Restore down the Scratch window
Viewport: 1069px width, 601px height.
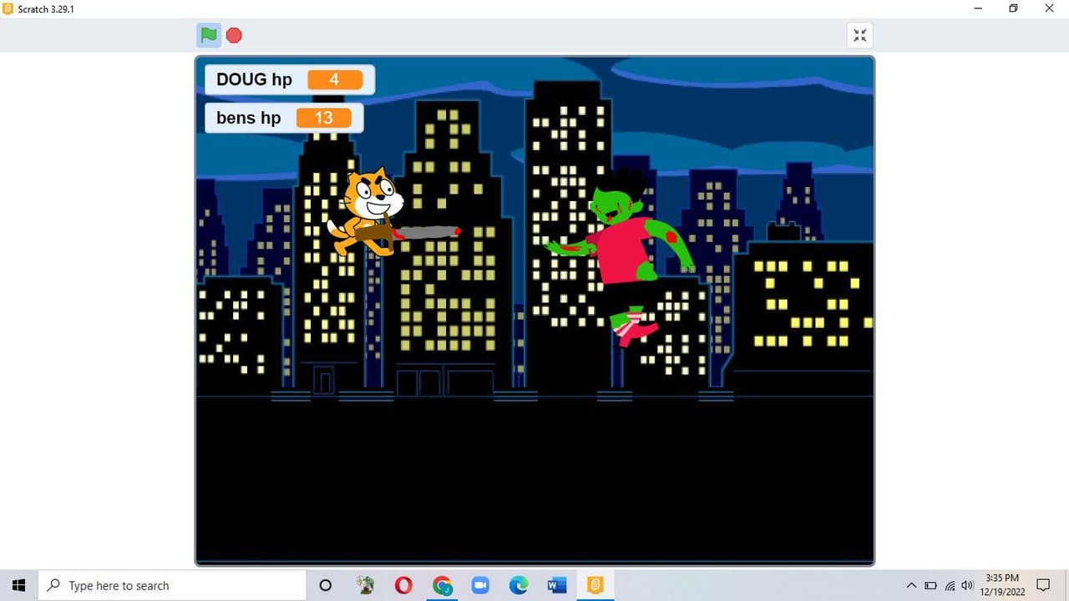[x=1013, y=8]
